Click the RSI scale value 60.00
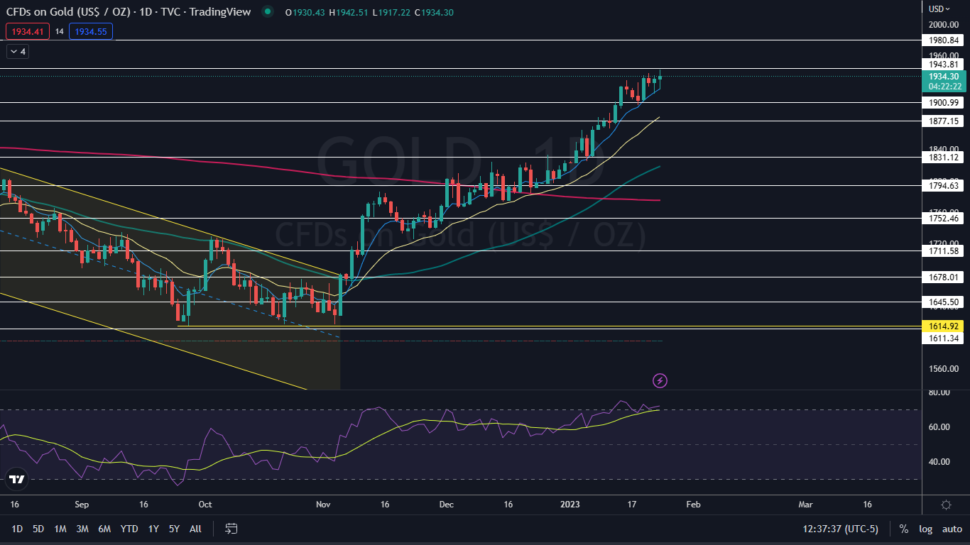Screen dimensions: 970x545 pyautogui.click(x=939, y=427)
